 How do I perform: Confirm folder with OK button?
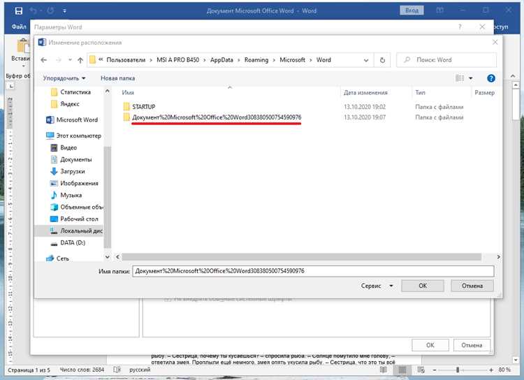[423, 286]
